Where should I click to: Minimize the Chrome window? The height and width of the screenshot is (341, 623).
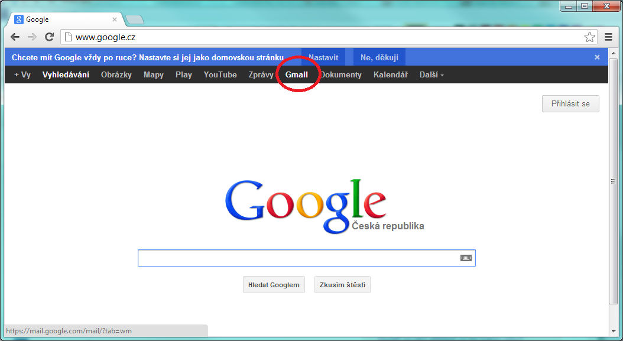(569, 6)
